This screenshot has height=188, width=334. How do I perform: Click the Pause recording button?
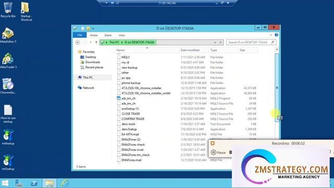tap(218, 152)
